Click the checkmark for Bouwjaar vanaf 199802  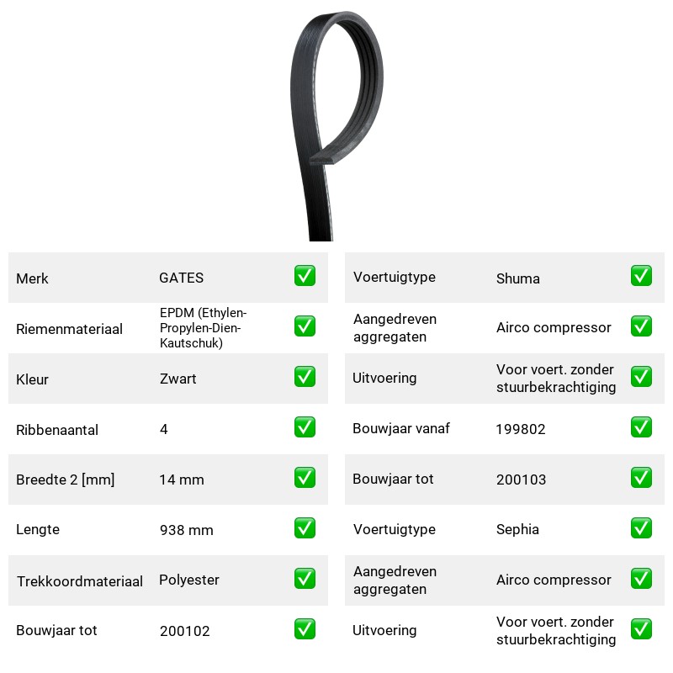(641, 427)
